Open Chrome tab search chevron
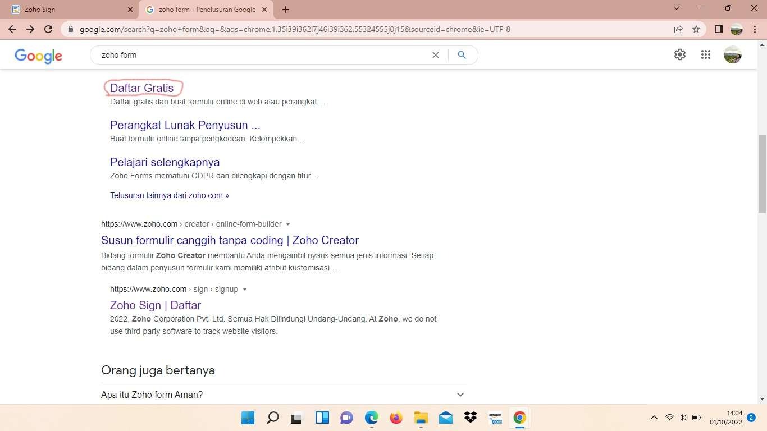 pyautogui.click(x=677, y=8)
